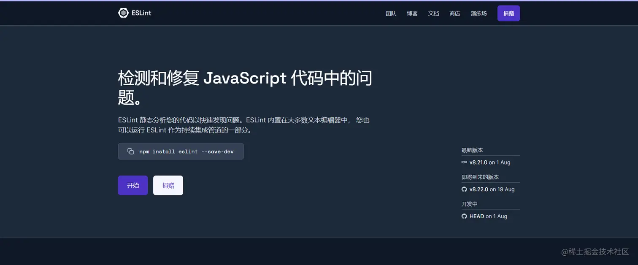The width and height of the screenshot is (638, 265).
Task: Open 演练场 in the top navigation
Action: [x=479, y=14]
